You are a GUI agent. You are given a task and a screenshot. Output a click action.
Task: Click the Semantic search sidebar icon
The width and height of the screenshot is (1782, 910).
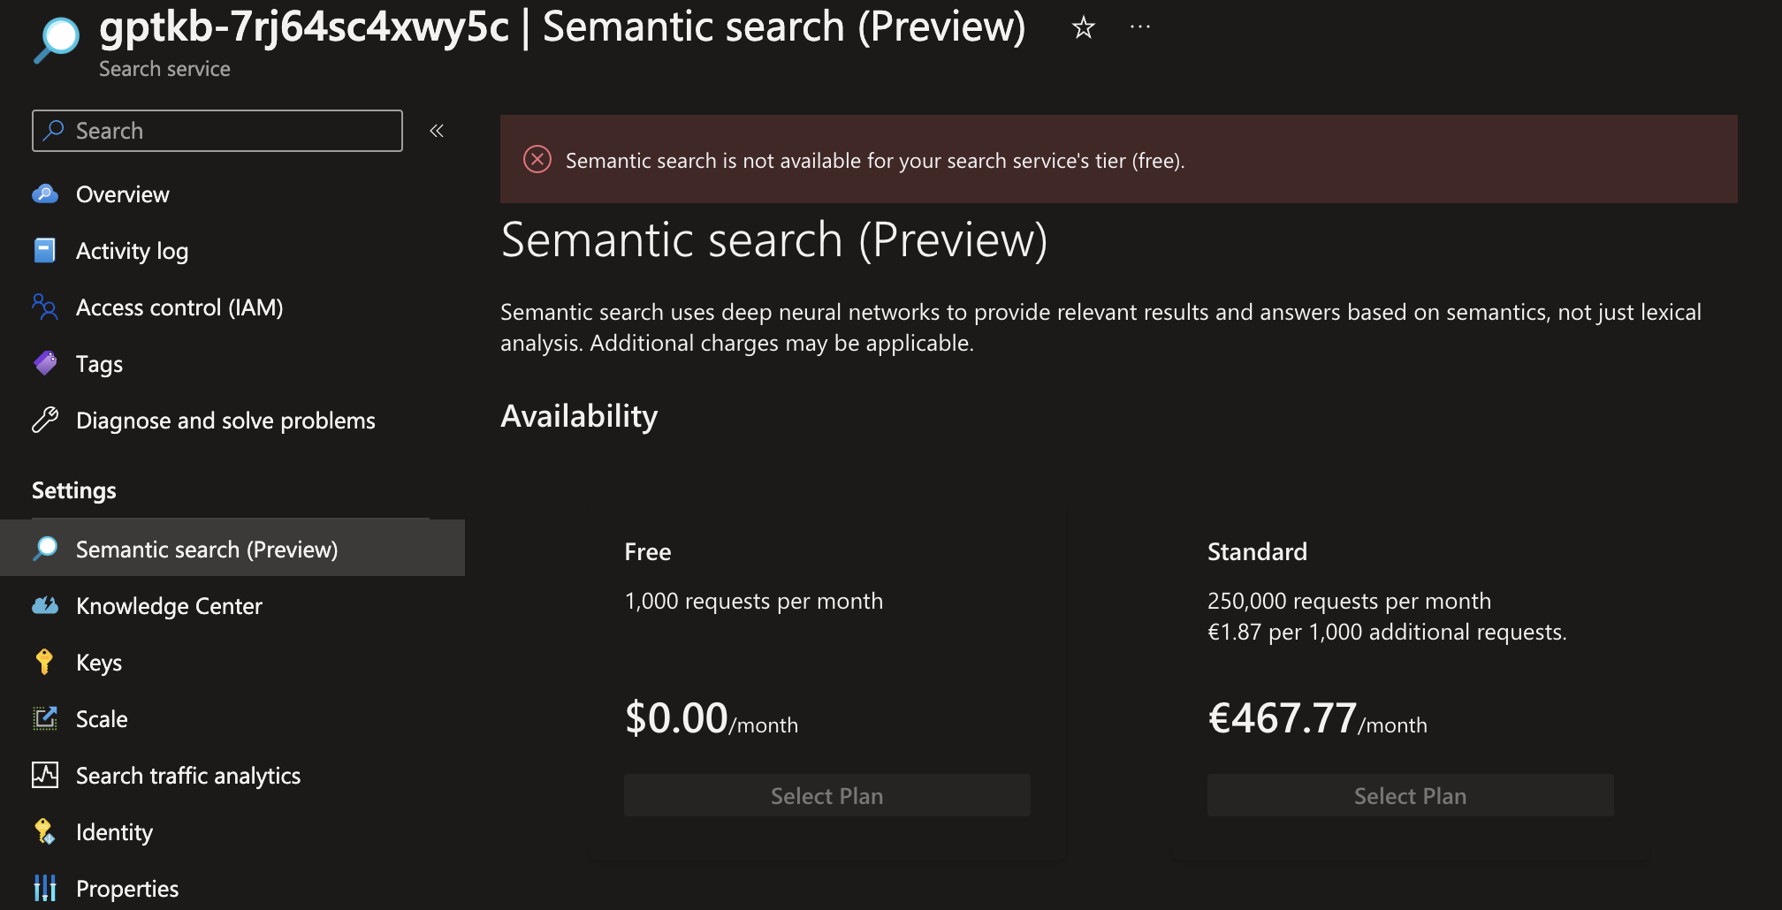[x=45, y=549]
